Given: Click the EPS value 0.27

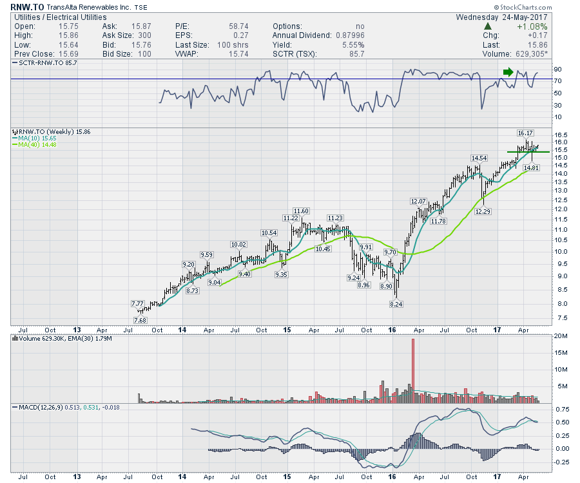Looking at the screenshot, I should pos(241,35).
